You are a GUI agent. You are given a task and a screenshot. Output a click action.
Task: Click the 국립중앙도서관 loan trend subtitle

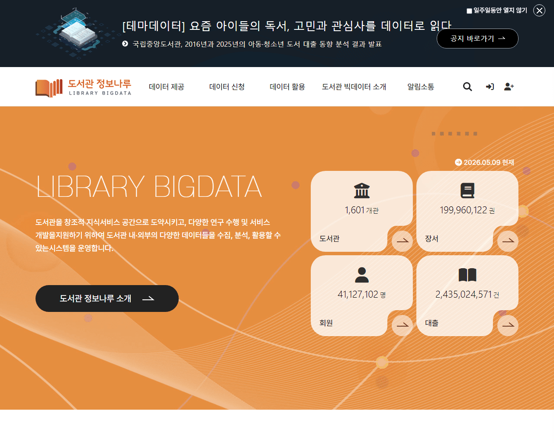pyautogui.click(x=257, y=44)
